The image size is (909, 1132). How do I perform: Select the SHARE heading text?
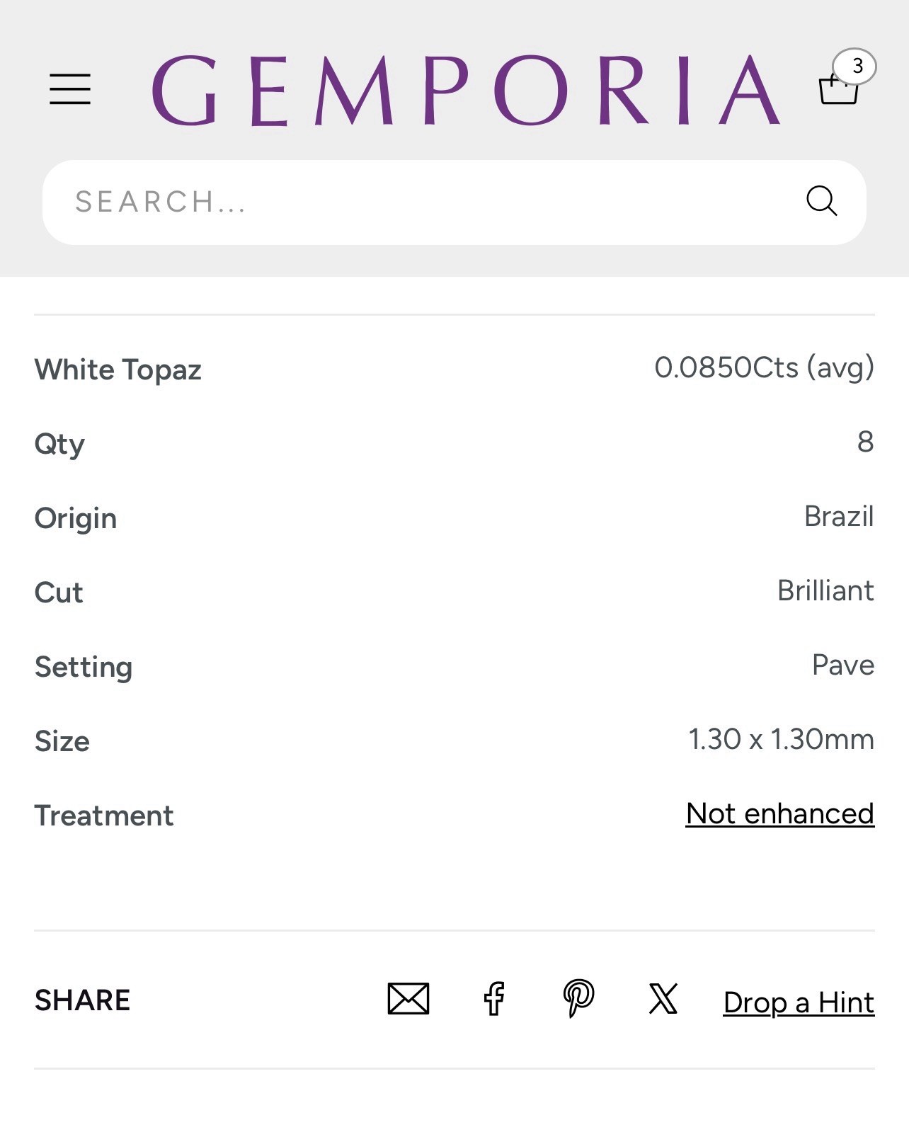pos(82,1000)
